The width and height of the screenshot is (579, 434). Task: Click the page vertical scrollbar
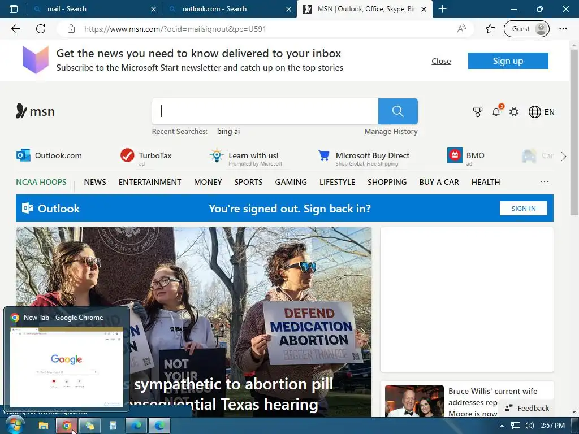(x=574, y=131)
